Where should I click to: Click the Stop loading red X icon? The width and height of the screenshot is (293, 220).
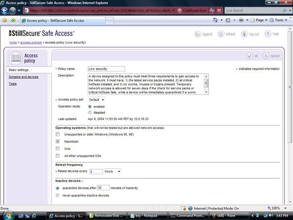pyautogui.click(x=219, y=11)
